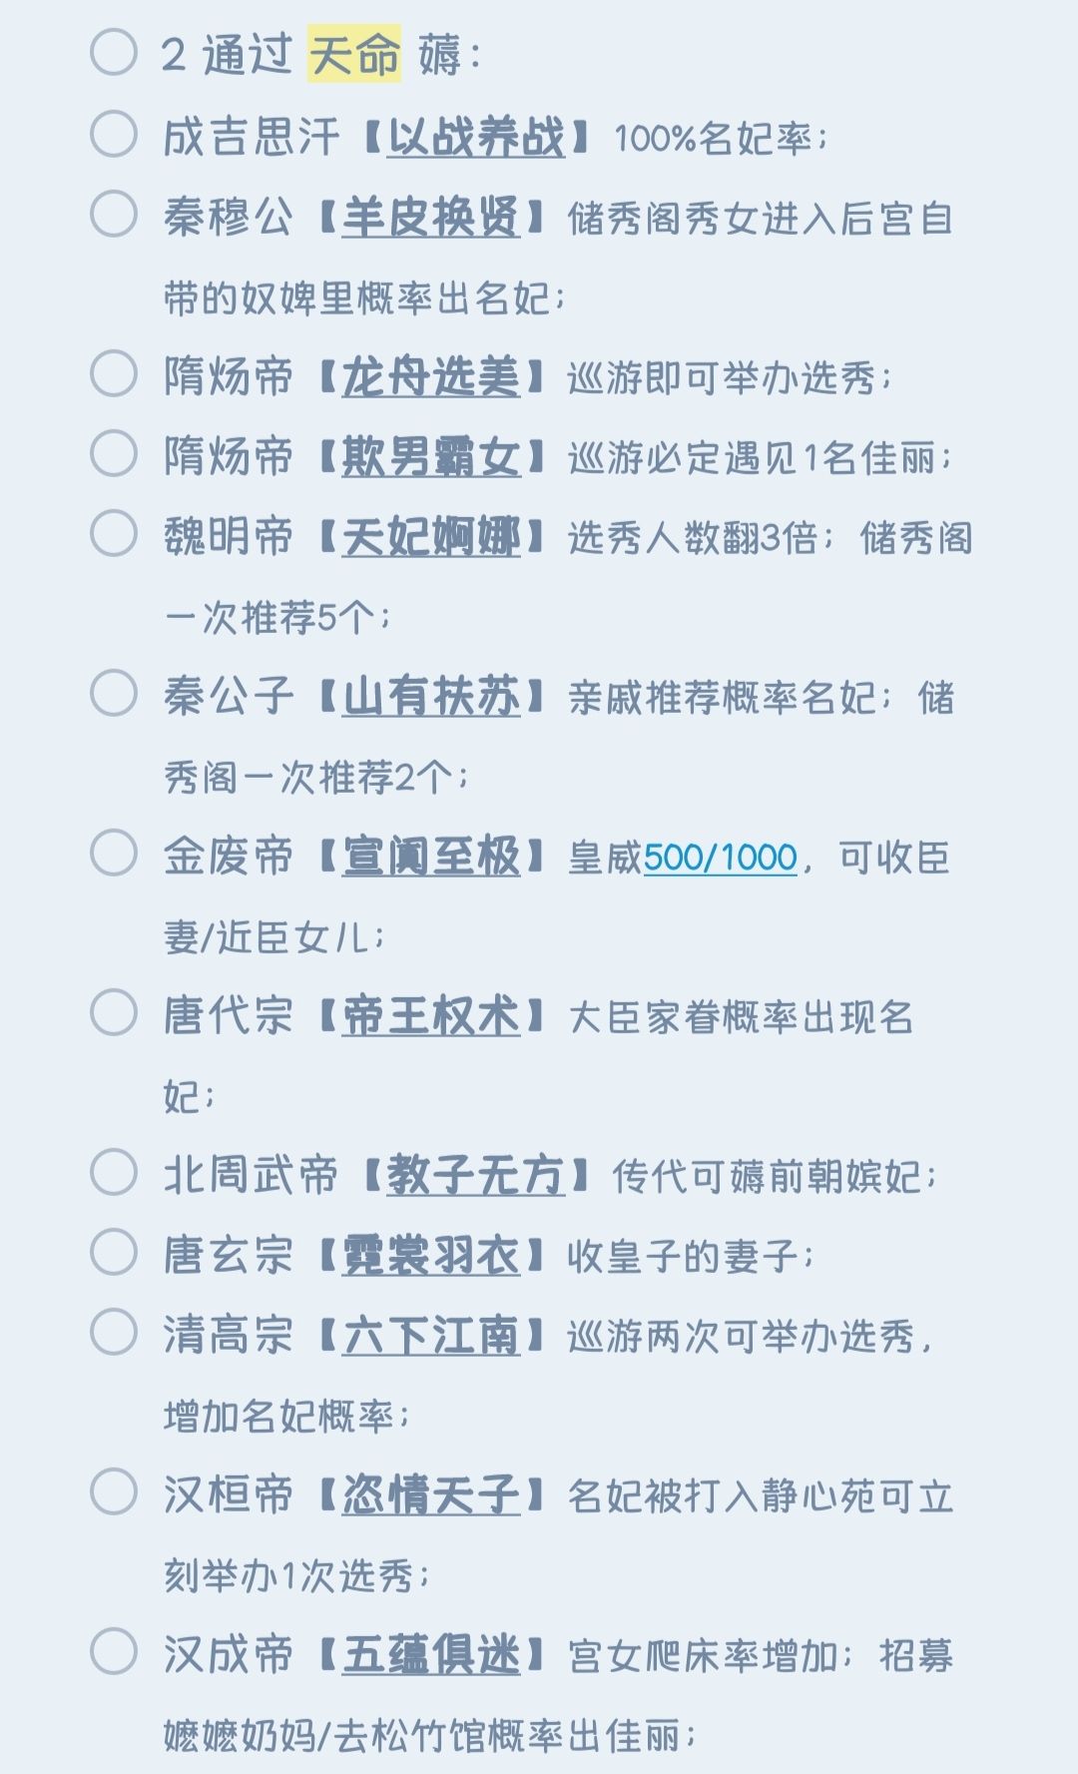Click the underlined 欺男霸女 skill name

430,457
